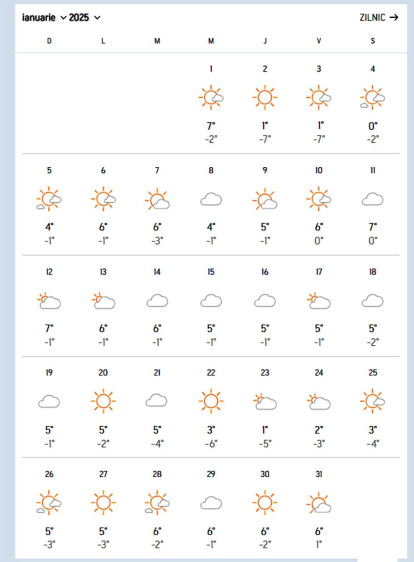Select the cloud icon on January 8

[x=211, y=199]
